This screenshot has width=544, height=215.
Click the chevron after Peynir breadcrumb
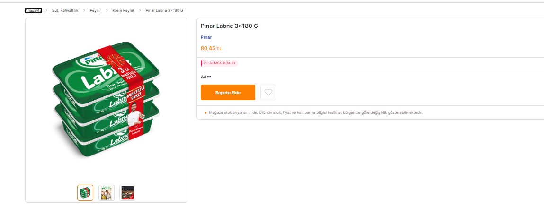[107, 10]
